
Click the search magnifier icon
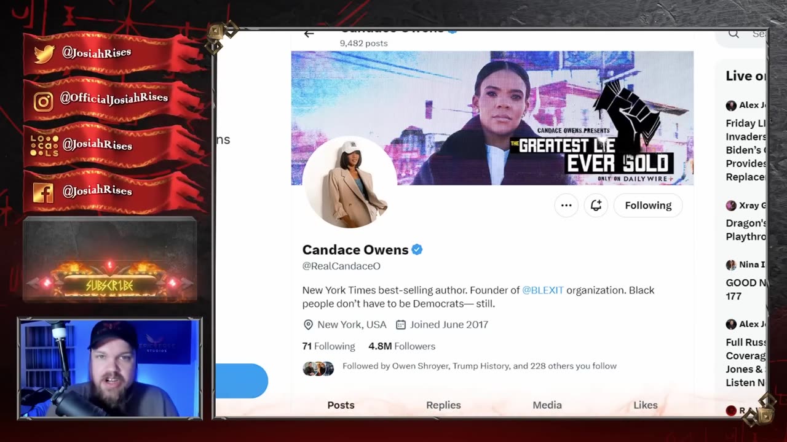click(x=734, y=34)
